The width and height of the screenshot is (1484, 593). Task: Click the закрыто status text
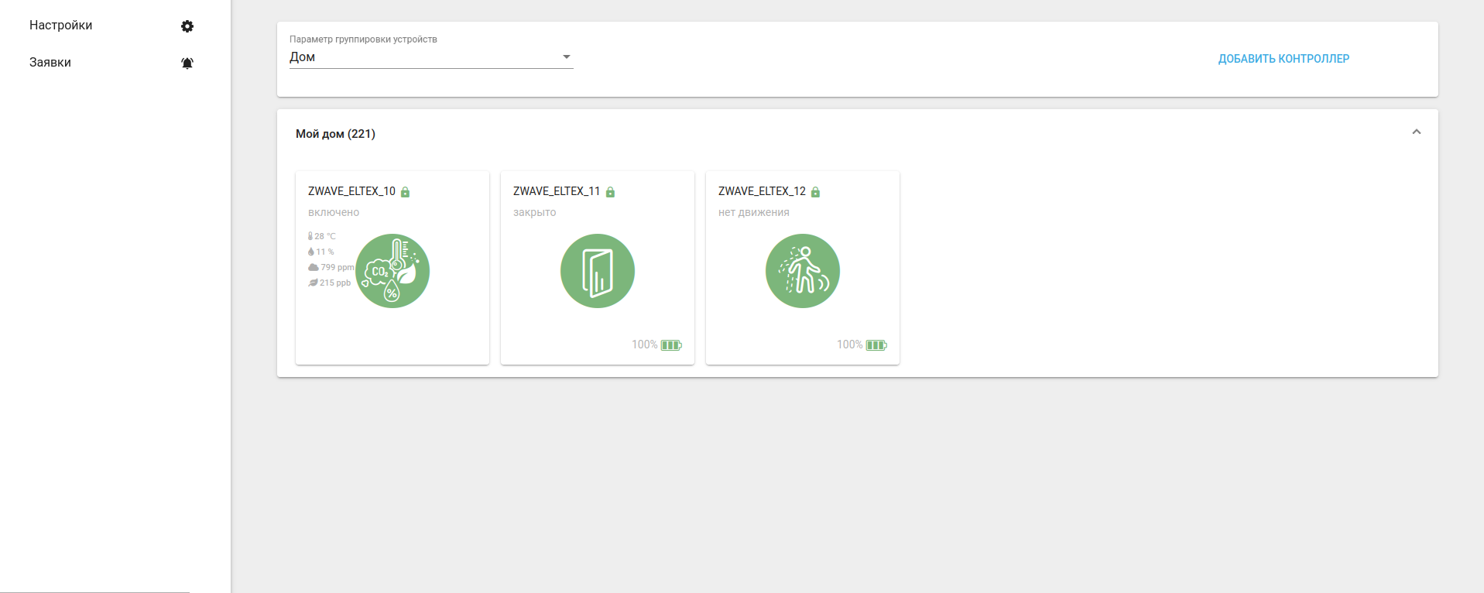click(x=535, y=212)
